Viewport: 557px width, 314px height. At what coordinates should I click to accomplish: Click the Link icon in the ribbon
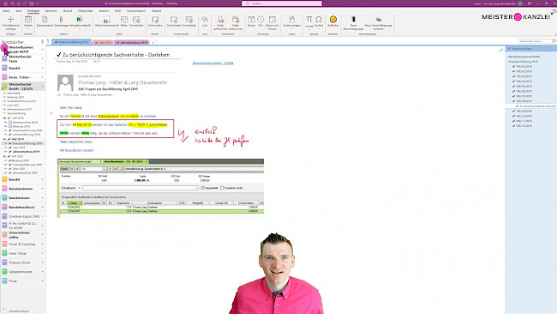click(205, 21)
